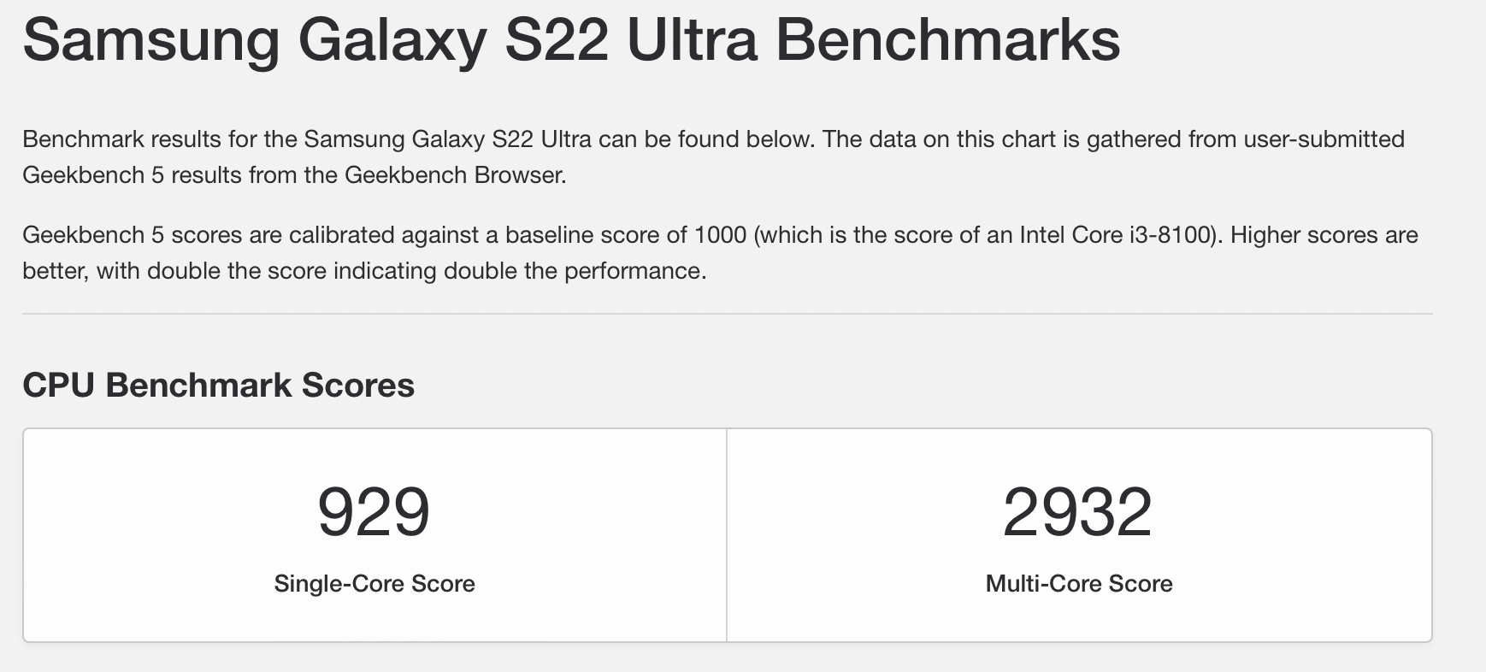Image resolution: width=1486 pixels, height=672 pixels.
Task: Click the Multi-Core Score label
Action: 1079,584
